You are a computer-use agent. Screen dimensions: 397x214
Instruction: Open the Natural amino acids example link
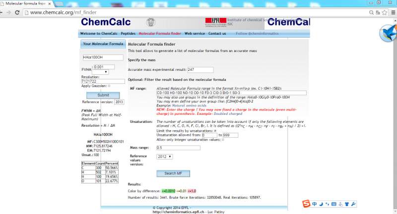pyautogui.click(x=189, y=106)
